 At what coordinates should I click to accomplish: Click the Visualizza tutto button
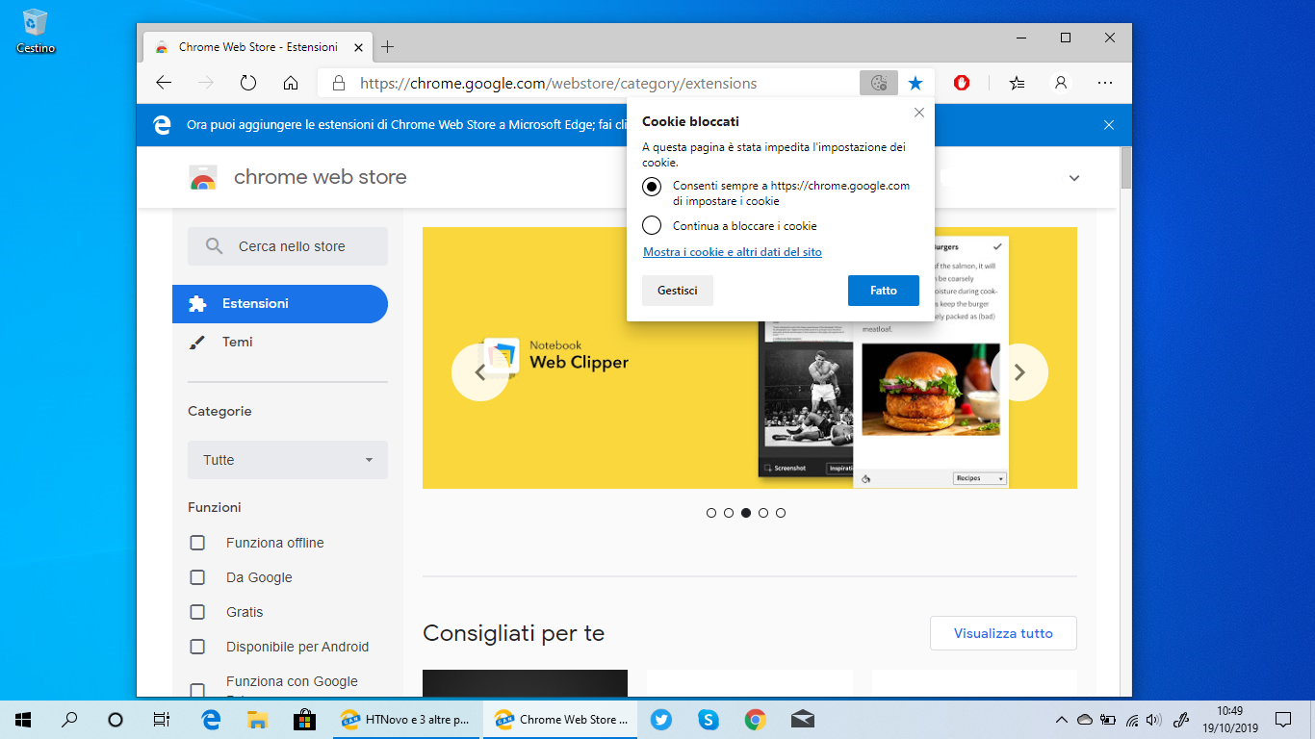(x=1003, y=633)
